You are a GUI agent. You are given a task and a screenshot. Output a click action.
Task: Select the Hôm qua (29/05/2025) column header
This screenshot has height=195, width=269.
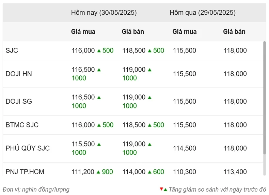click(203, 13)
